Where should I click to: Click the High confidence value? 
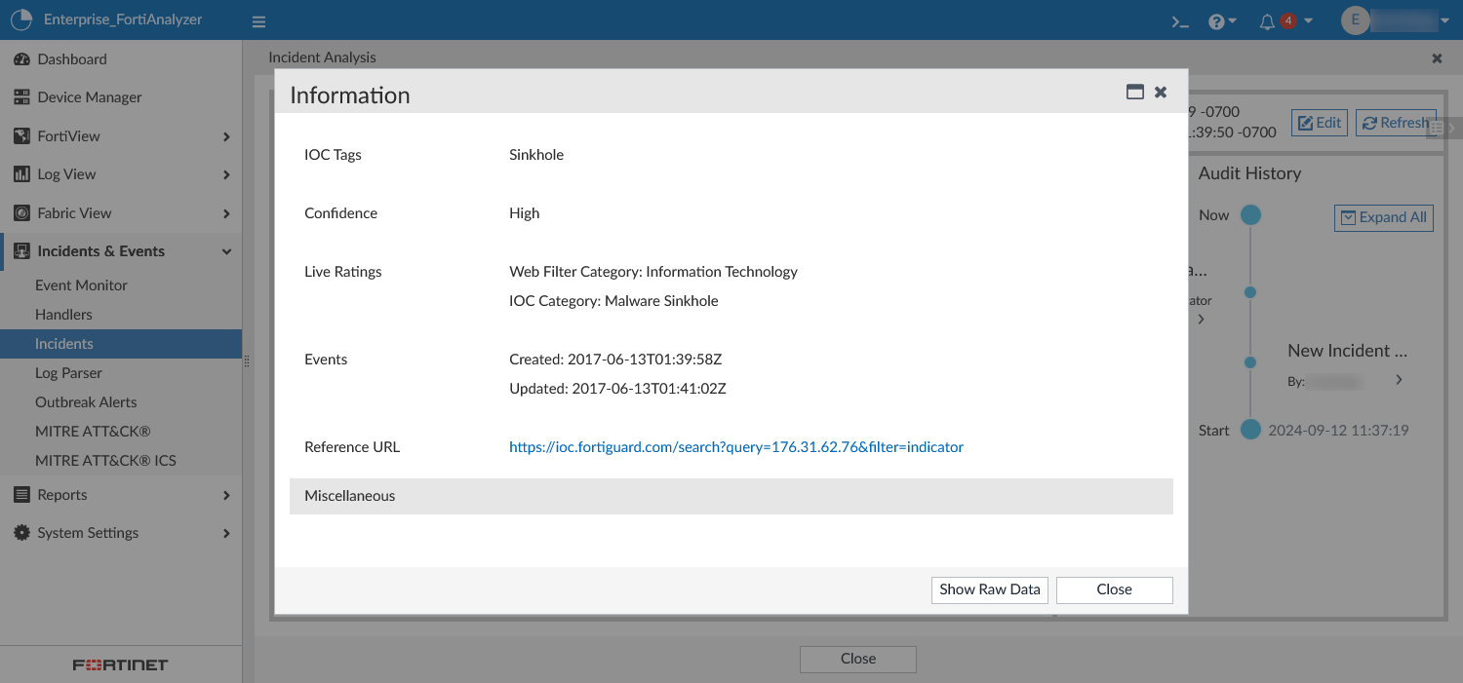[x=524, y=213]
